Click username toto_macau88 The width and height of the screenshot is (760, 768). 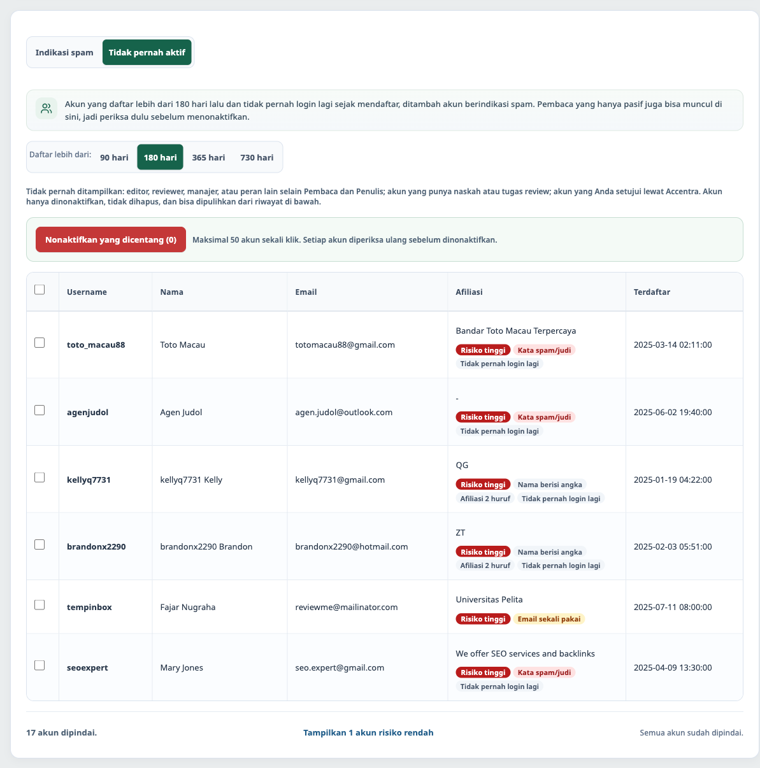click(96, 345)
